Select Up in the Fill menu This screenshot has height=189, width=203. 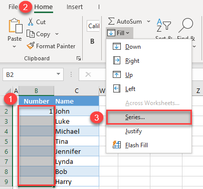point(149,75)
